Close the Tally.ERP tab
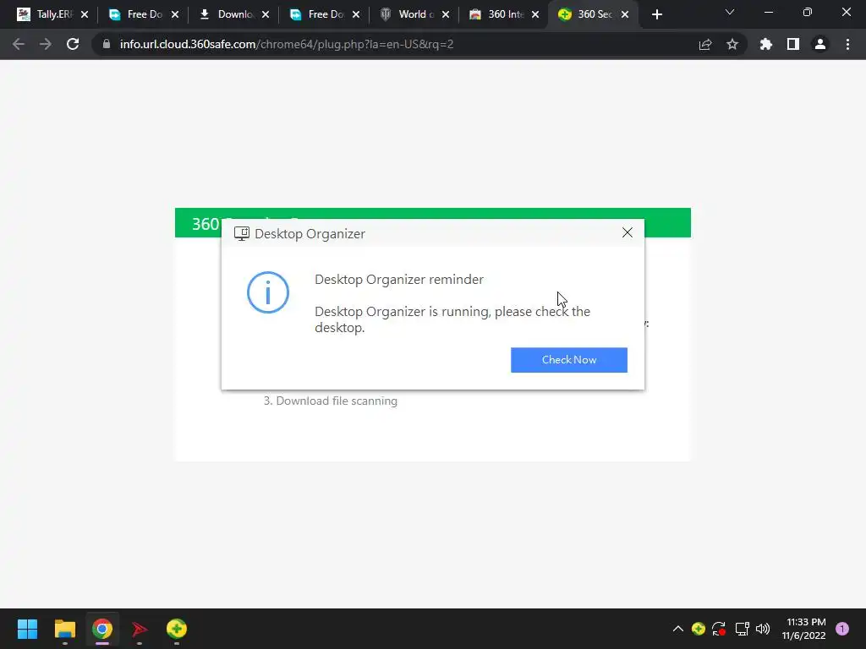The image size is (866, 649). point(85,15)
